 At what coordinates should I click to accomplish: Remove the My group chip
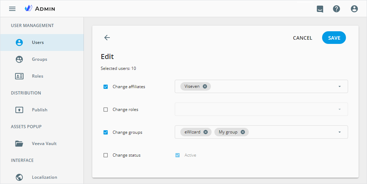point(243,132)
